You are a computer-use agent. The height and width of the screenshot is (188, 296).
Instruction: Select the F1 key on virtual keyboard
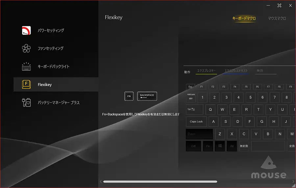(201, 87)
